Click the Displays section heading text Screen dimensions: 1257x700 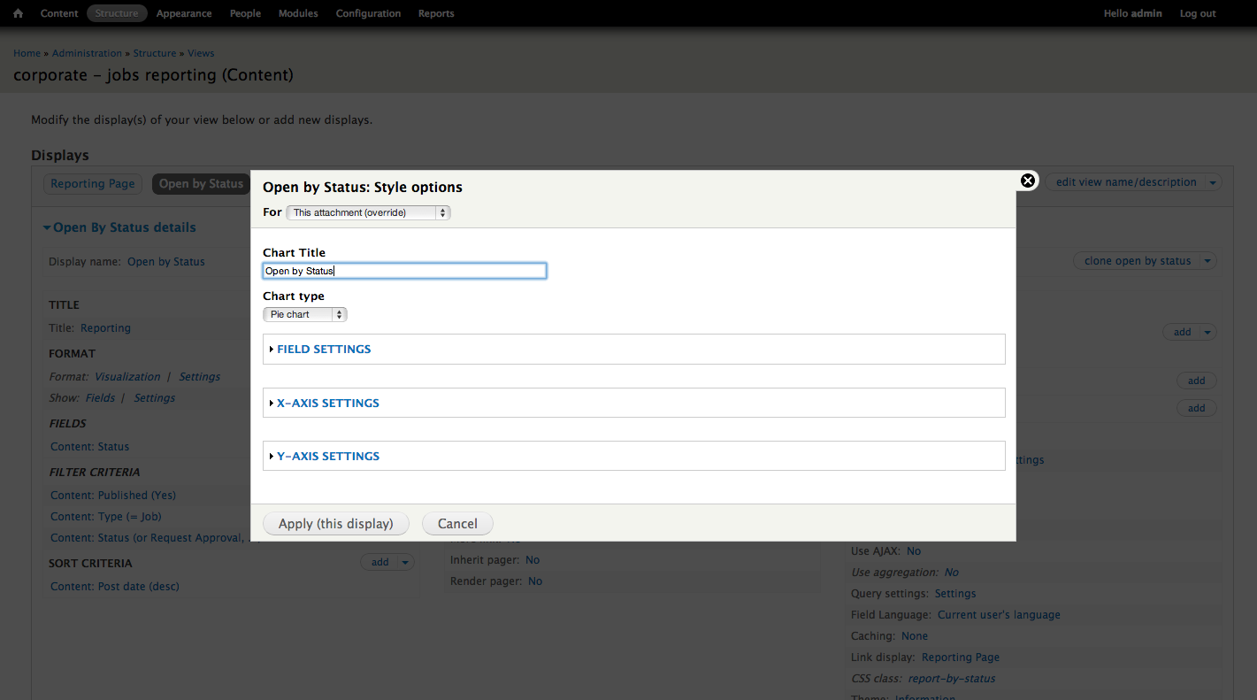(60, 156)
